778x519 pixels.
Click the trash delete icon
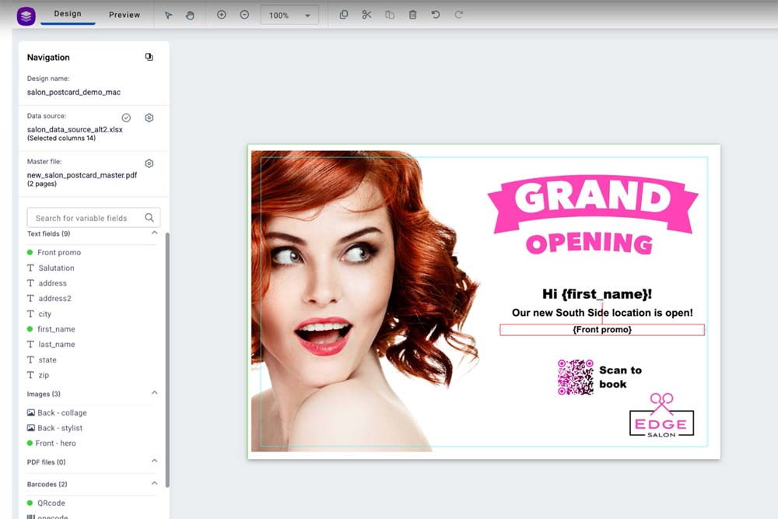point(412,15)
